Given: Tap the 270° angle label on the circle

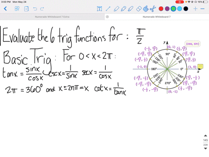Looking at the screenshot, I should coord(168,83).
